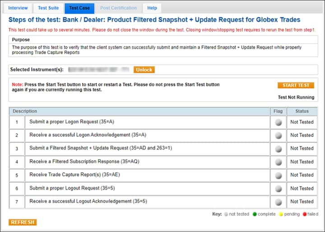The width and height of the screenshot is (325, 232).
Task: Click the flag indicator for Logout Request step
Action: (278, 188)
